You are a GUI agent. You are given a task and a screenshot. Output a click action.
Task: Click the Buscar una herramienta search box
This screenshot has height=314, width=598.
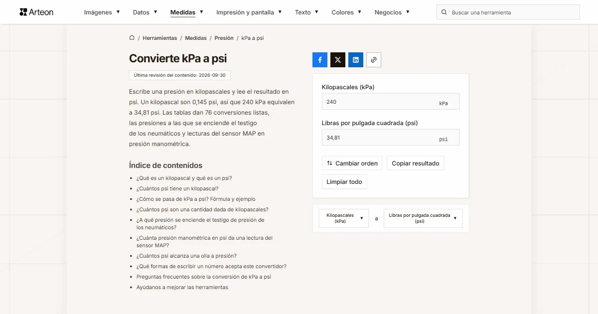click(x=508, y=12)
